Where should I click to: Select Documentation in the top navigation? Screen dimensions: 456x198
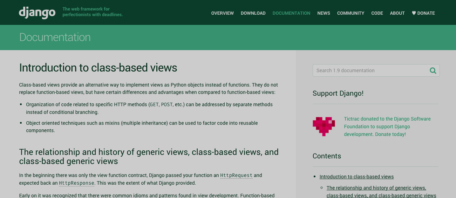pos(291,13)
